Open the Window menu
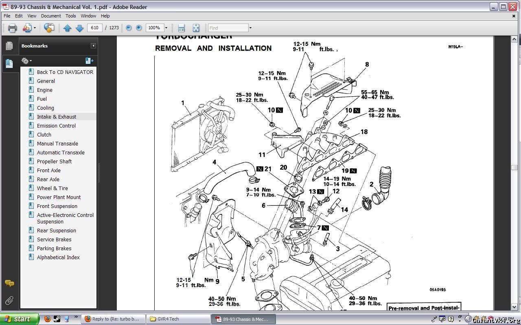 coord(88,16)
